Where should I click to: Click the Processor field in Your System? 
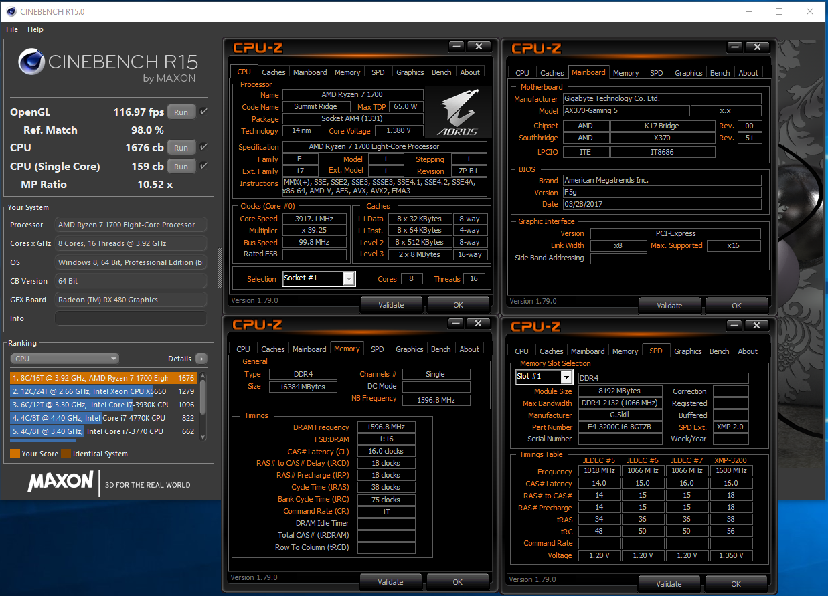click(x=131, y=225)
